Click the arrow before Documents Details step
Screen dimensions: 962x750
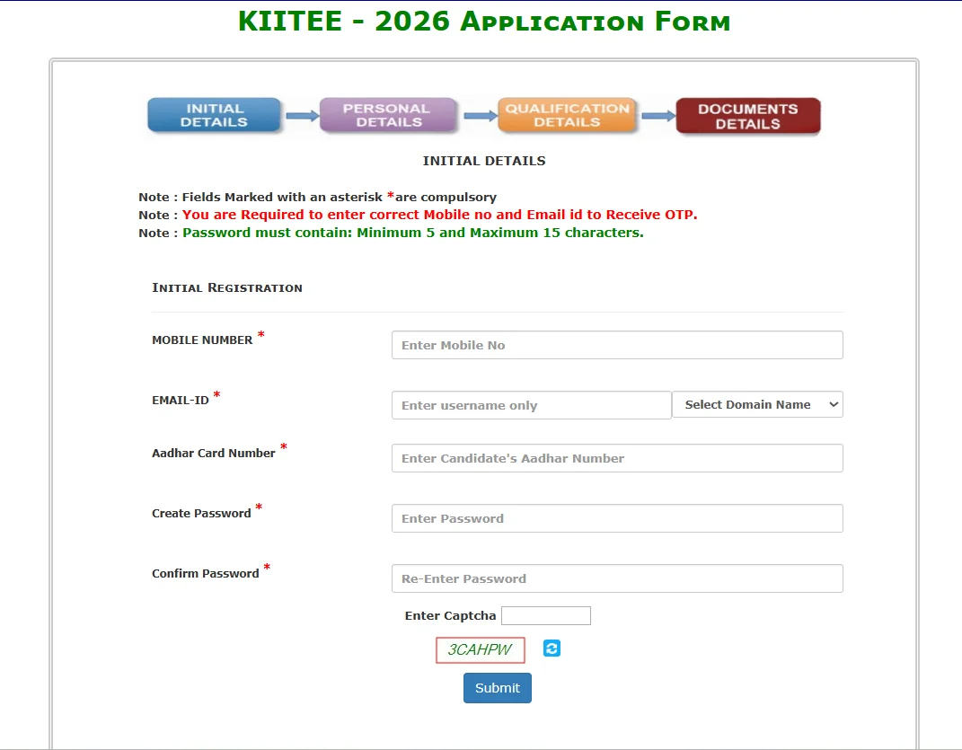(x=658, y=116)
